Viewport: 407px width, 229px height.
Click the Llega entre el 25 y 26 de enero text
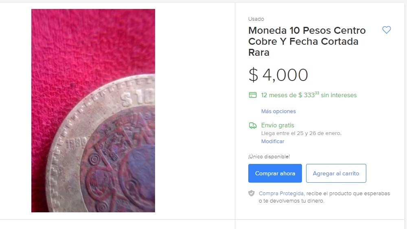coord(301,133)
